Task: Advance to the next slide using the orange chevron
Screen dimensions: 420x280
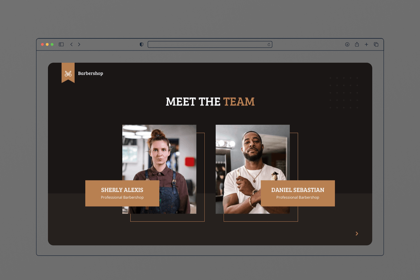Action: (x=357, y=234)
